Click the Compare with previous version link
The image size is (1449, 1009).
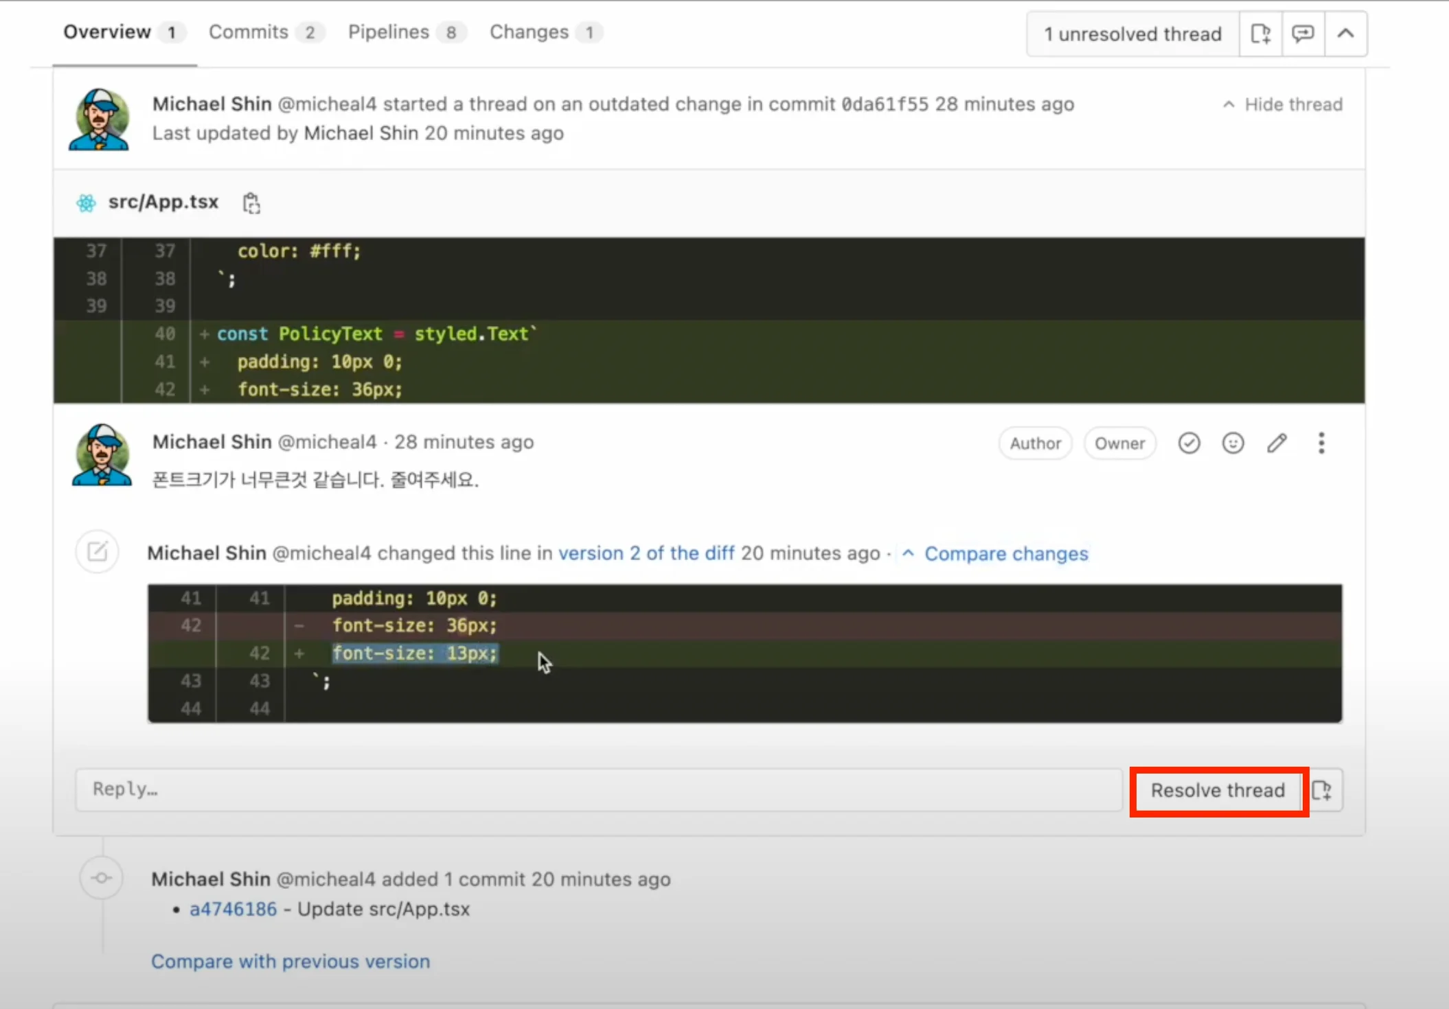[290, 961]
